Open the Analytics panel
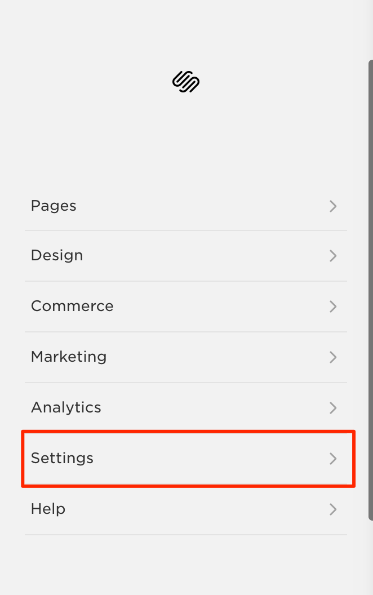The width and height of the screenshot is (373, 595). coord(186,407)
